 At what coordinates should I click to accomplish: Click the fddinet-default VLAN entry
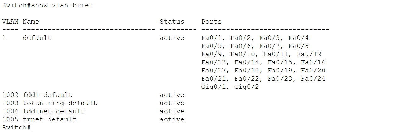pyautogui.click(x=53, y=111)
